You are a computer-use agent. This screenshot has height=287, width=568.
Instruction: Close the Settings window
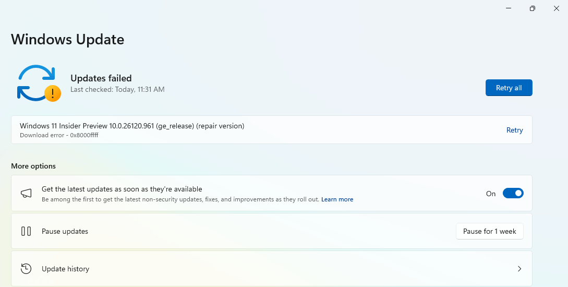pos(557,8)
